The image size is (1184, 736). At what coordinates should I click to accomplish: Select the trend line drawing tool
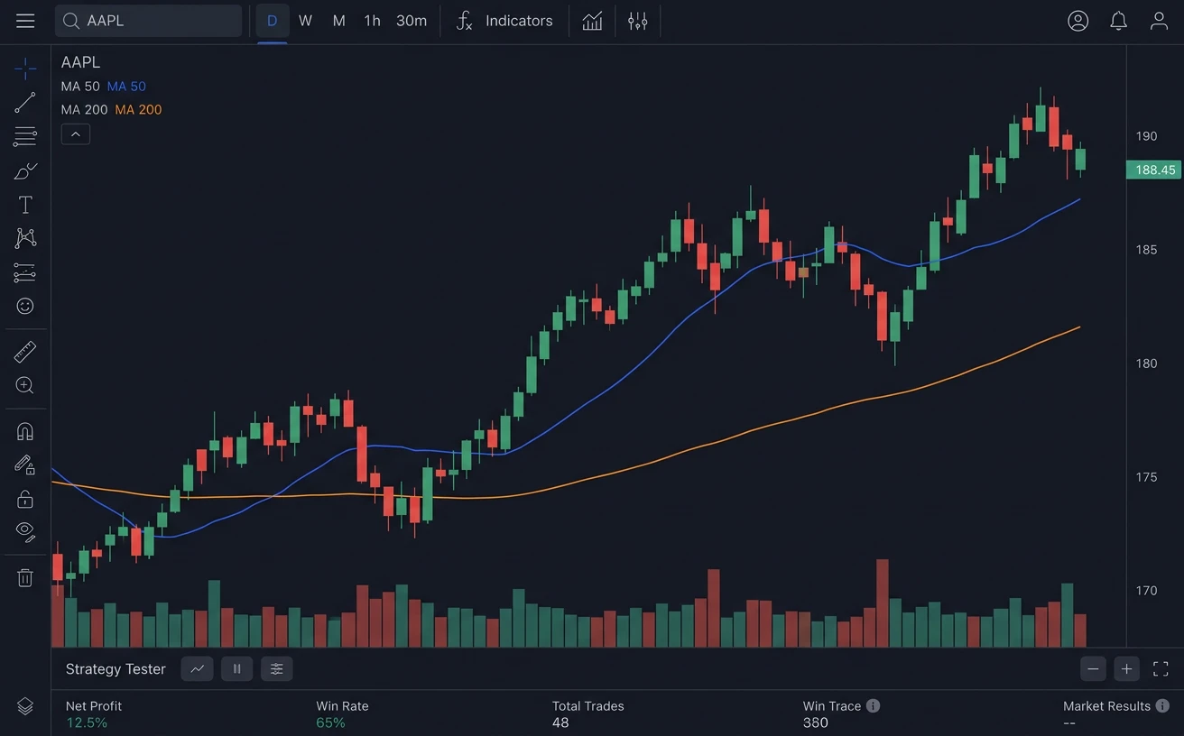point(25,103)
